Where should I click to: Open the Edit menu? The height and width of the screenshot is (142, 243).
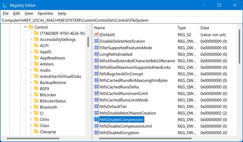16,14
